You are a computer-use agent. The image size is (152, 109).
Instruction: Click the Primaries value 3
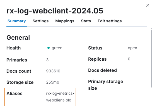[x=47, y=60]
